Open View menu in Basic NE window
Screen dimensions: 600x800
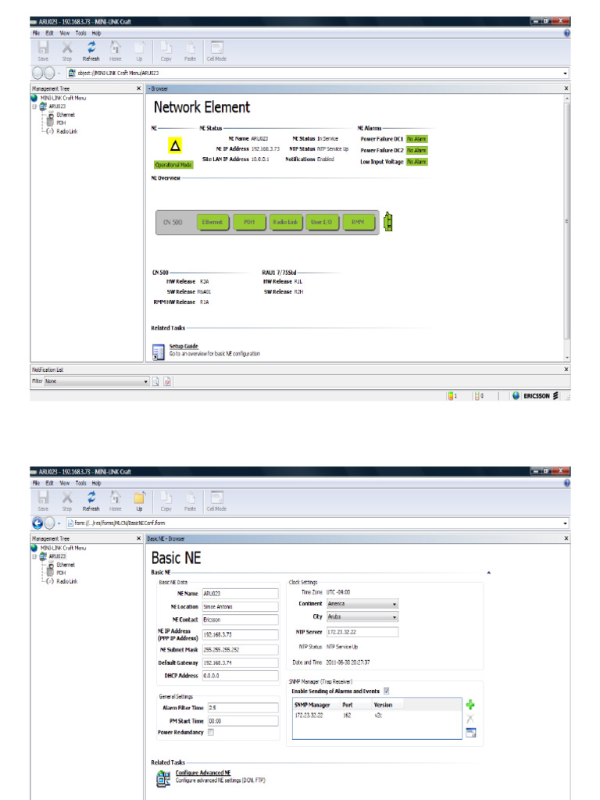click(64, 483)
